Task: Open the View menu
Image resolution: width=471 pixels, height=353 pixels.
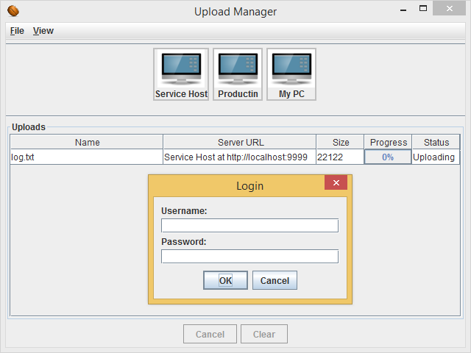Action: [43, 31]
